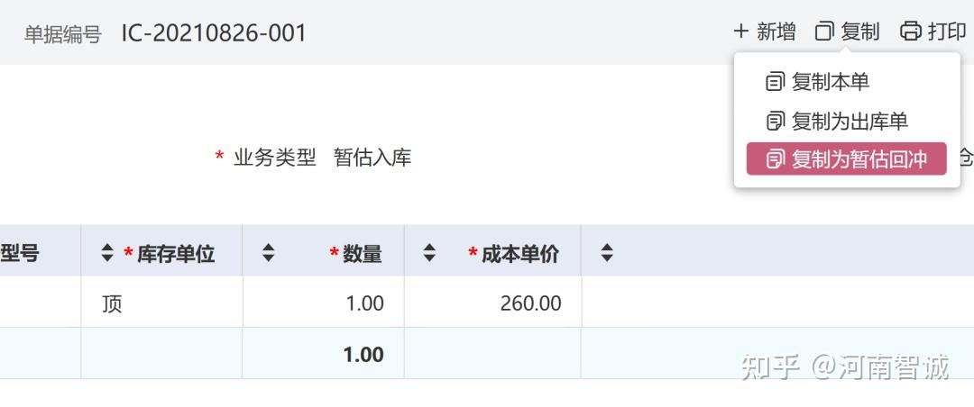Click the document icon next to 复制本单
This screenshot has width=974, height=407.
click(x=775, y=82)
